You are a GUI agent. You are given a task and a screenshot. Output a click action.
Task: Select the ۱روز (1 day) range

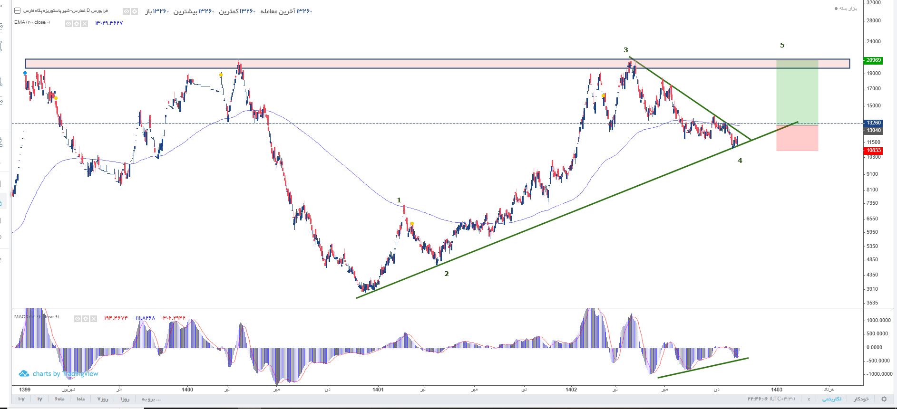125,399
